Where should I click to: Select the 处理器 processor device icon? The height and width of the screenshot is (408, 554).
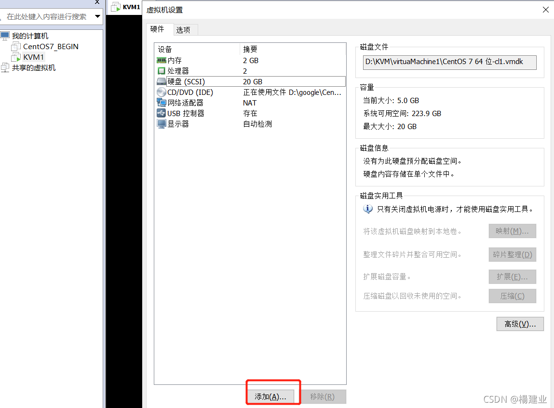162,71
